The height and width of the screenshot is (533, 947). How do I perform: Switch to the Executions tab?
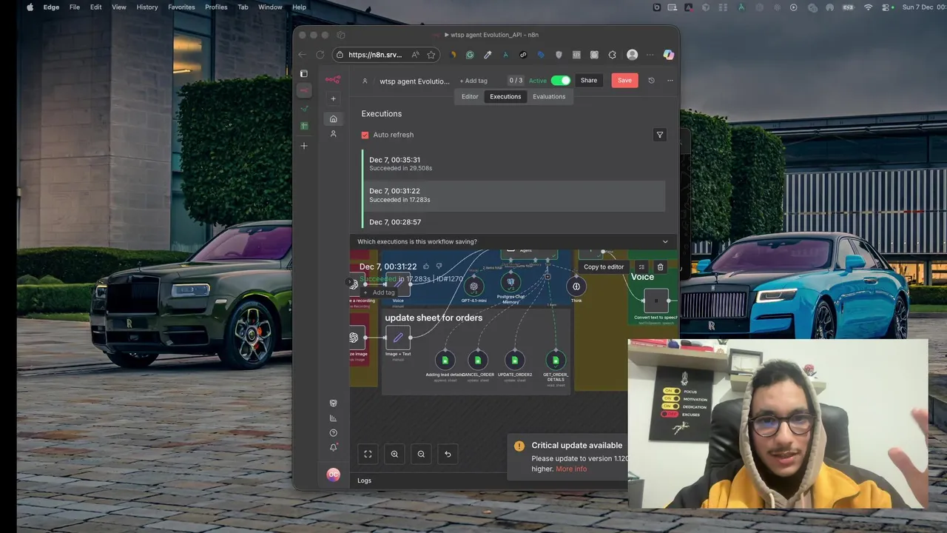point(505,96)
